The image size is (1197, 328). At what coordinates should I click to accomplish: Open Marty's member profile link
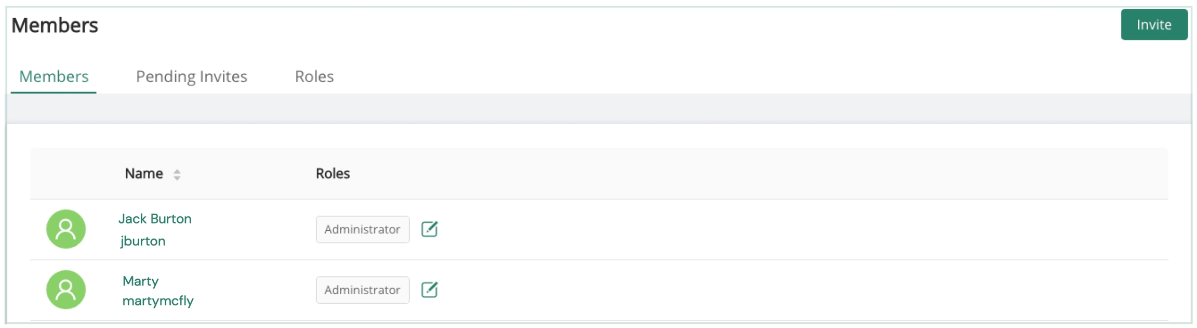[x=140, y=281]
